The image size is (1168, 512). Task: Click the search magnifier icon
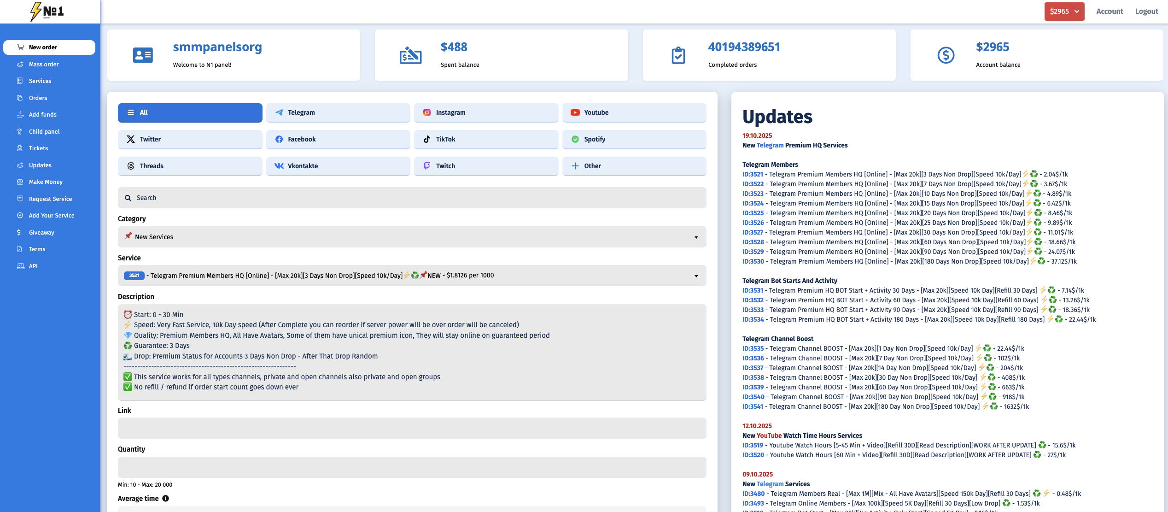[x=128, y=198]
